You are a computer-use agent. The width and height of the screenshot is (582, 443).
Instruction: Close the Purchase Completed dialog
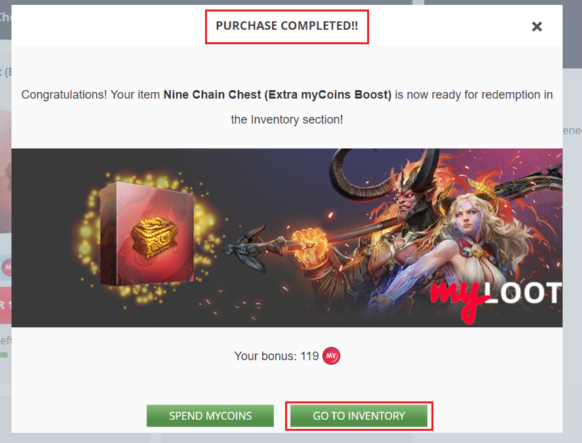coord(537,26)
